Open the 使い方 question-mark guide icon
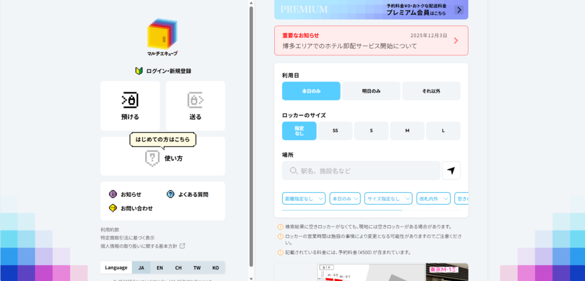 (x=152, y=158)
